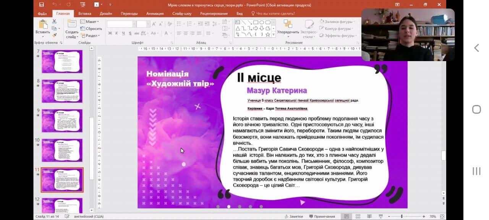Click the Fit slide to window icon
Viewport: 489px width, 220px height.
(x=442, y=217)
